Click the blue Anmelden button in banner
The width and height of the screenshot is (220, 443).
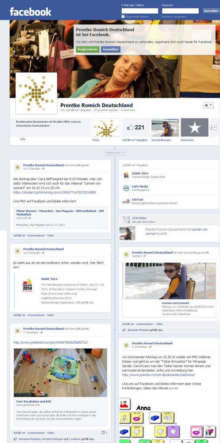coord(111,49)
